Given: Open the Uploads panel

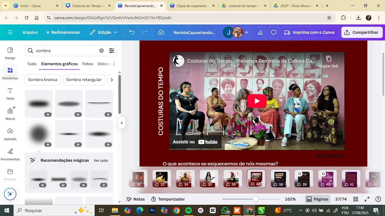Looking at the screenshot, I should [x=10, y=134].
